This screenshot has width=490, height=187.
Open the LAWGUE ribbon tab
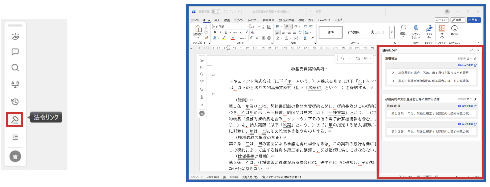(324, 20)
